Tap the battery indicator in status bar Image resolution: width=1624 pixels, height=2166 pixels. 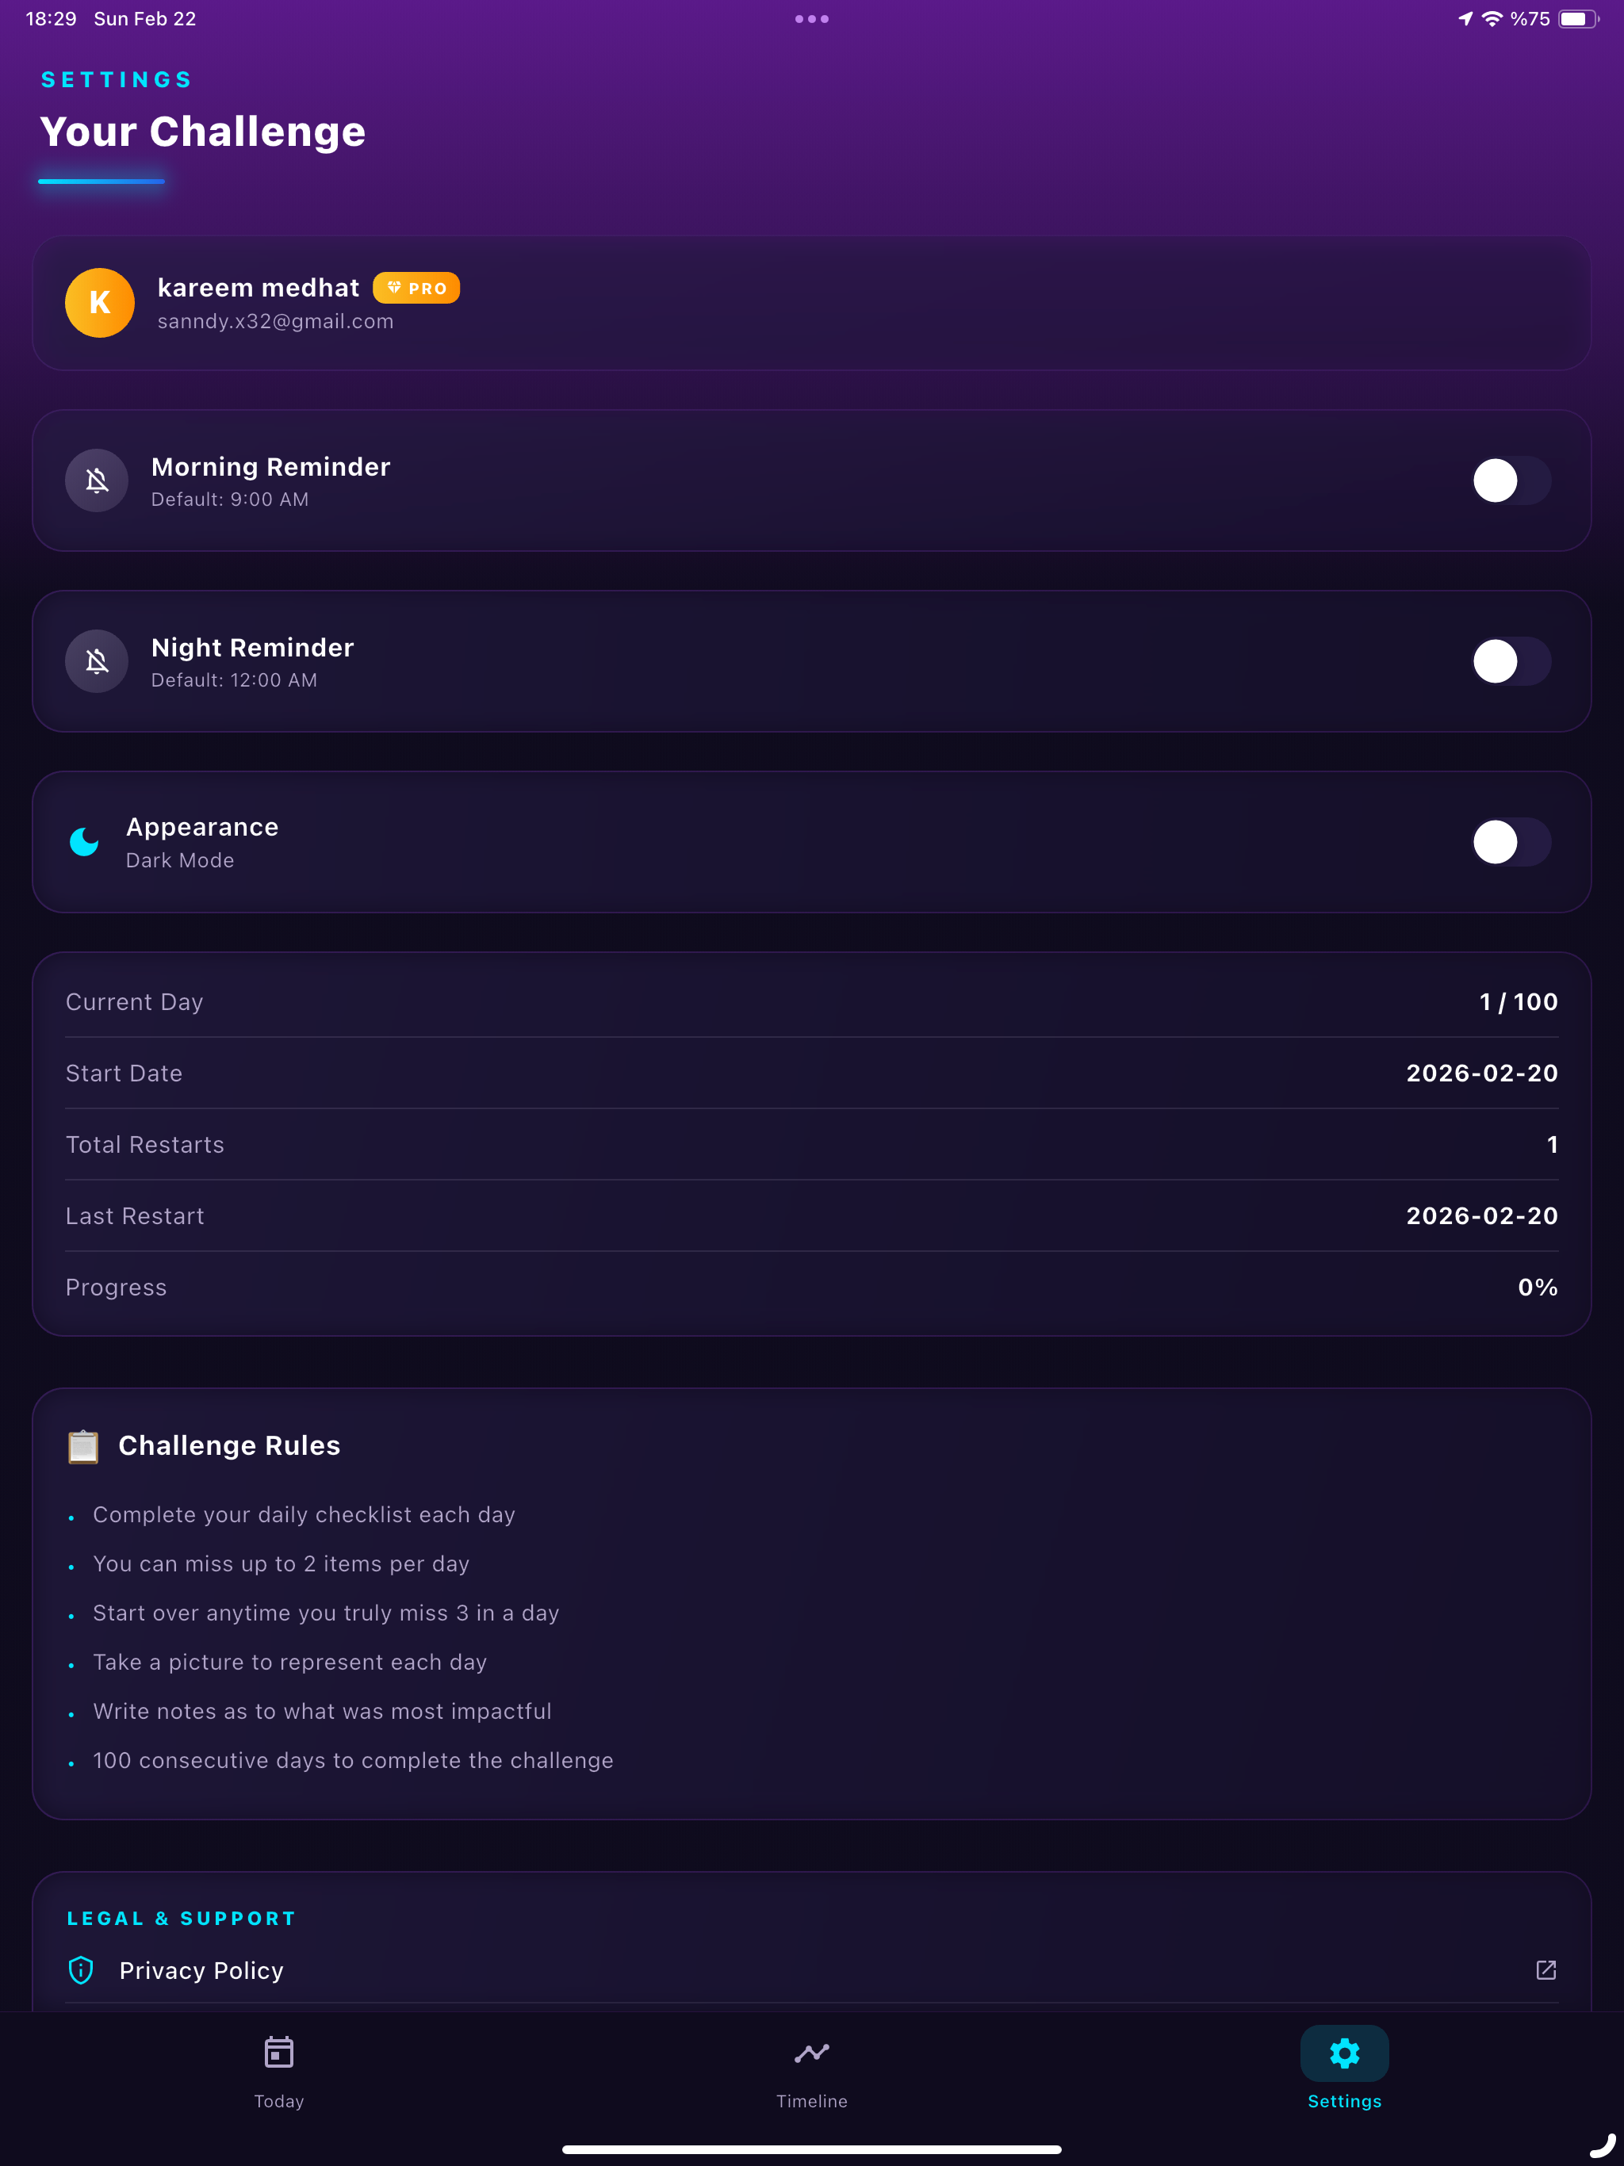1578,18
